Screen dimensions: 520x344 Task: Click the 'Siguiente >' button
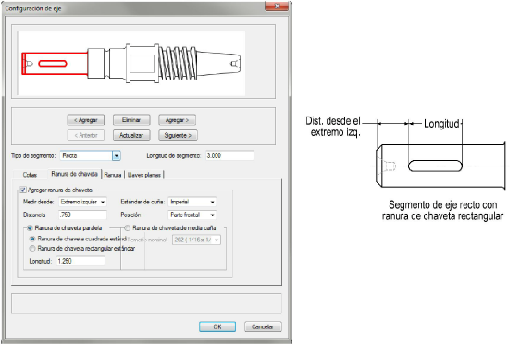[178, 135]
